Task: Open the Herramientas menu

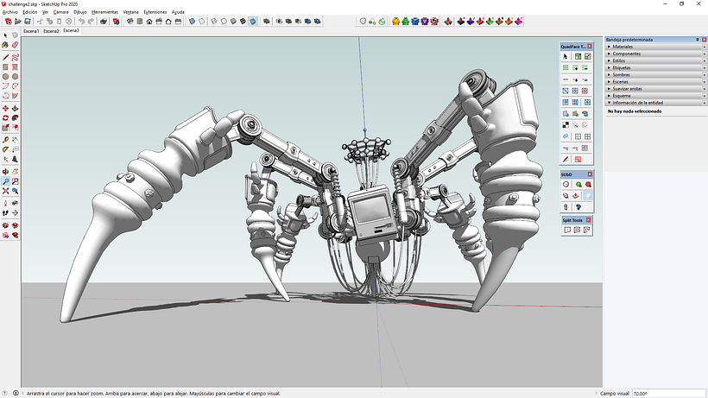Action: pyautogui.click(x=104, y=12)
